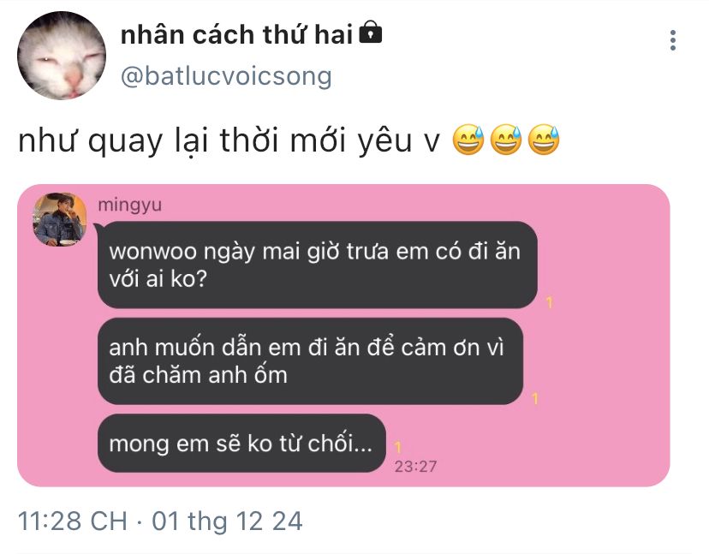Click the mong em sẽ ko từ chối bubble
Viewport: 709px width, 554px height.
[x=241, y=444]
